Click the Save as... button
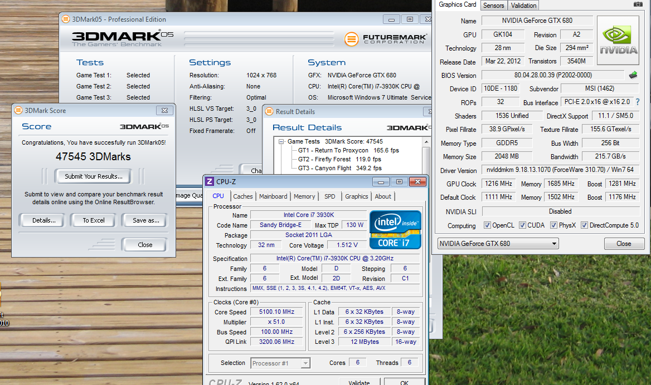This screenshot has width=651, height=385. click(x=145, y=220)
